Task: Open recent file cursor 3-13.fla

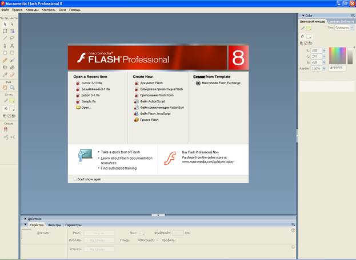Action: 91,83
